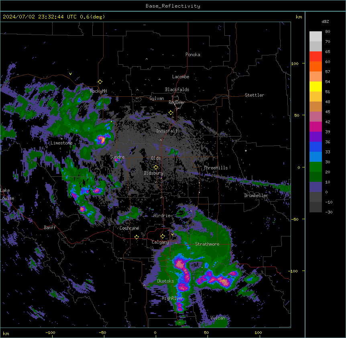Click the yellow diamond marker beside RockyMH
The width and height of the screenshot is (346, 338).
pyautogui.click(x=100, y=82)
